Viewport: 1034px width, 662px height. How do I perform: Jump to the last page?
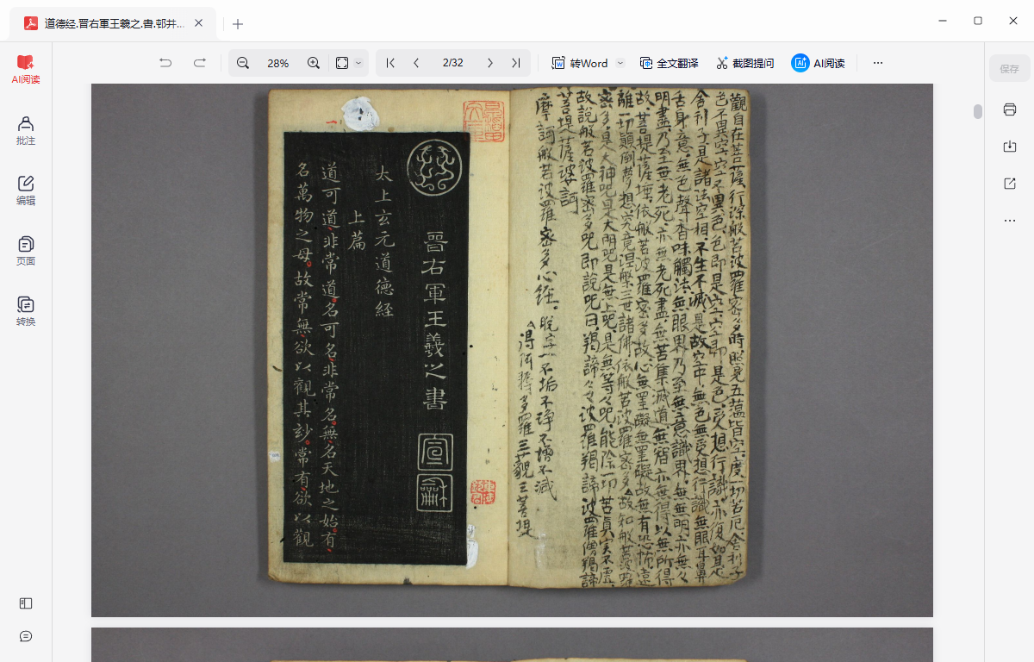[x=515, y=63]
